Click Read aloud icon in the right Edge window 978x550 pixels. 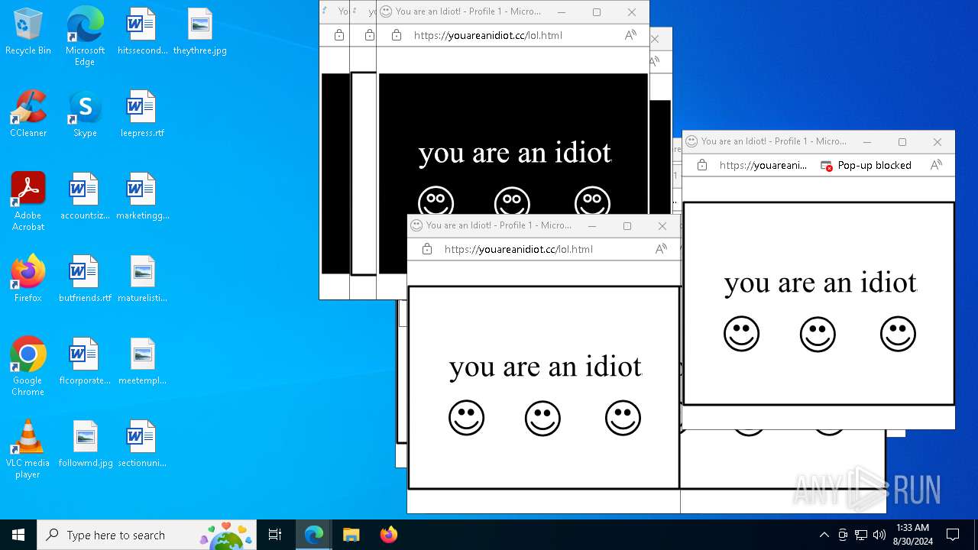pyautogui.click(x=936, y=165)
